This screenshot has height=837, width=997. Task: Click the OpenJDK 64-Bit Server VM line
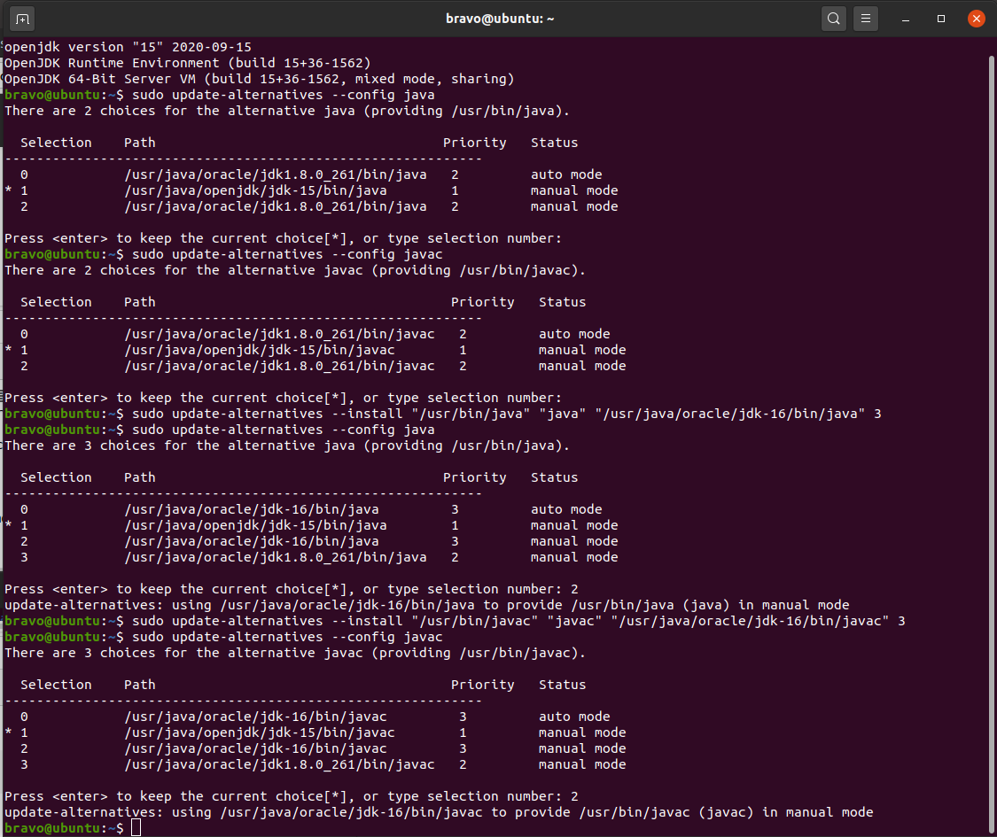[x=260, y=79]
